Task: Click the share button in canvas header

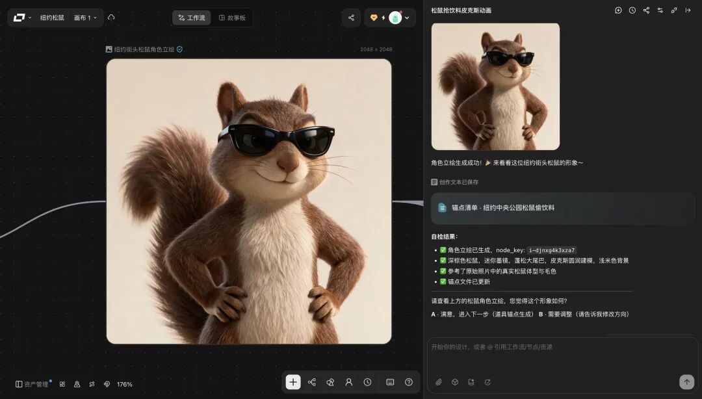Action: (x=351, y=18)
